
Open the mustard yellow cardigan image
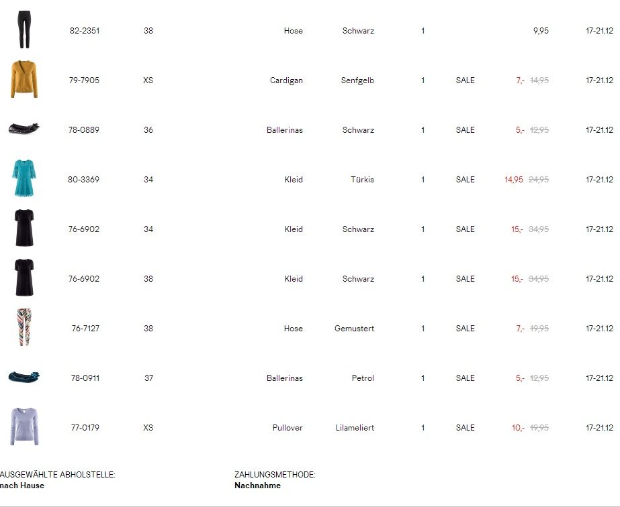coord(24,80)
